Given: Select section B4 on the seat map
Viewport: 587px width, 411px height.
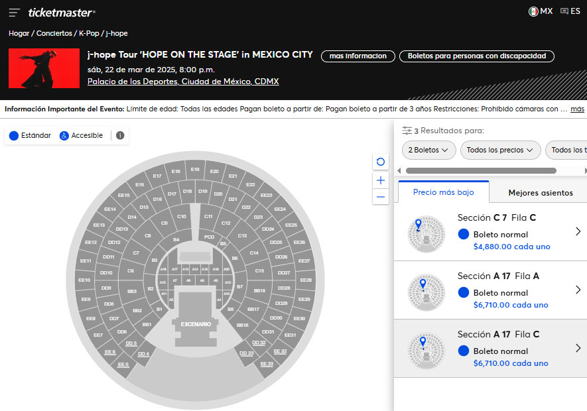Looking at the screenshot, I should pyautogui.click(x=176, y=239).
